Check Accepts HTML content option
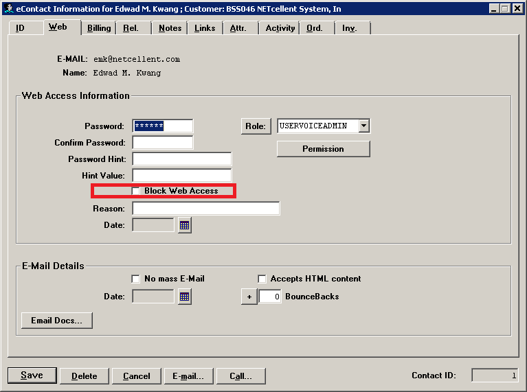 (262, 279)
